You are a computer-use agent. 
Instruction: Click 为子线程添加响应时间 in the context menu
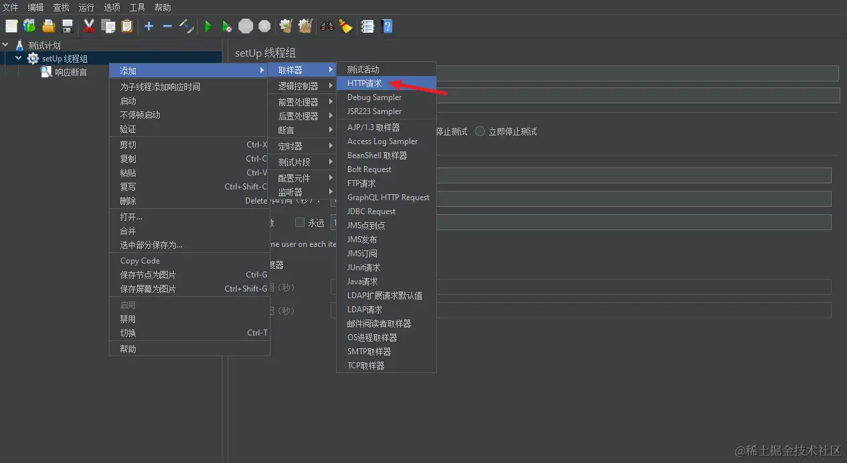[x=190, y=87]
